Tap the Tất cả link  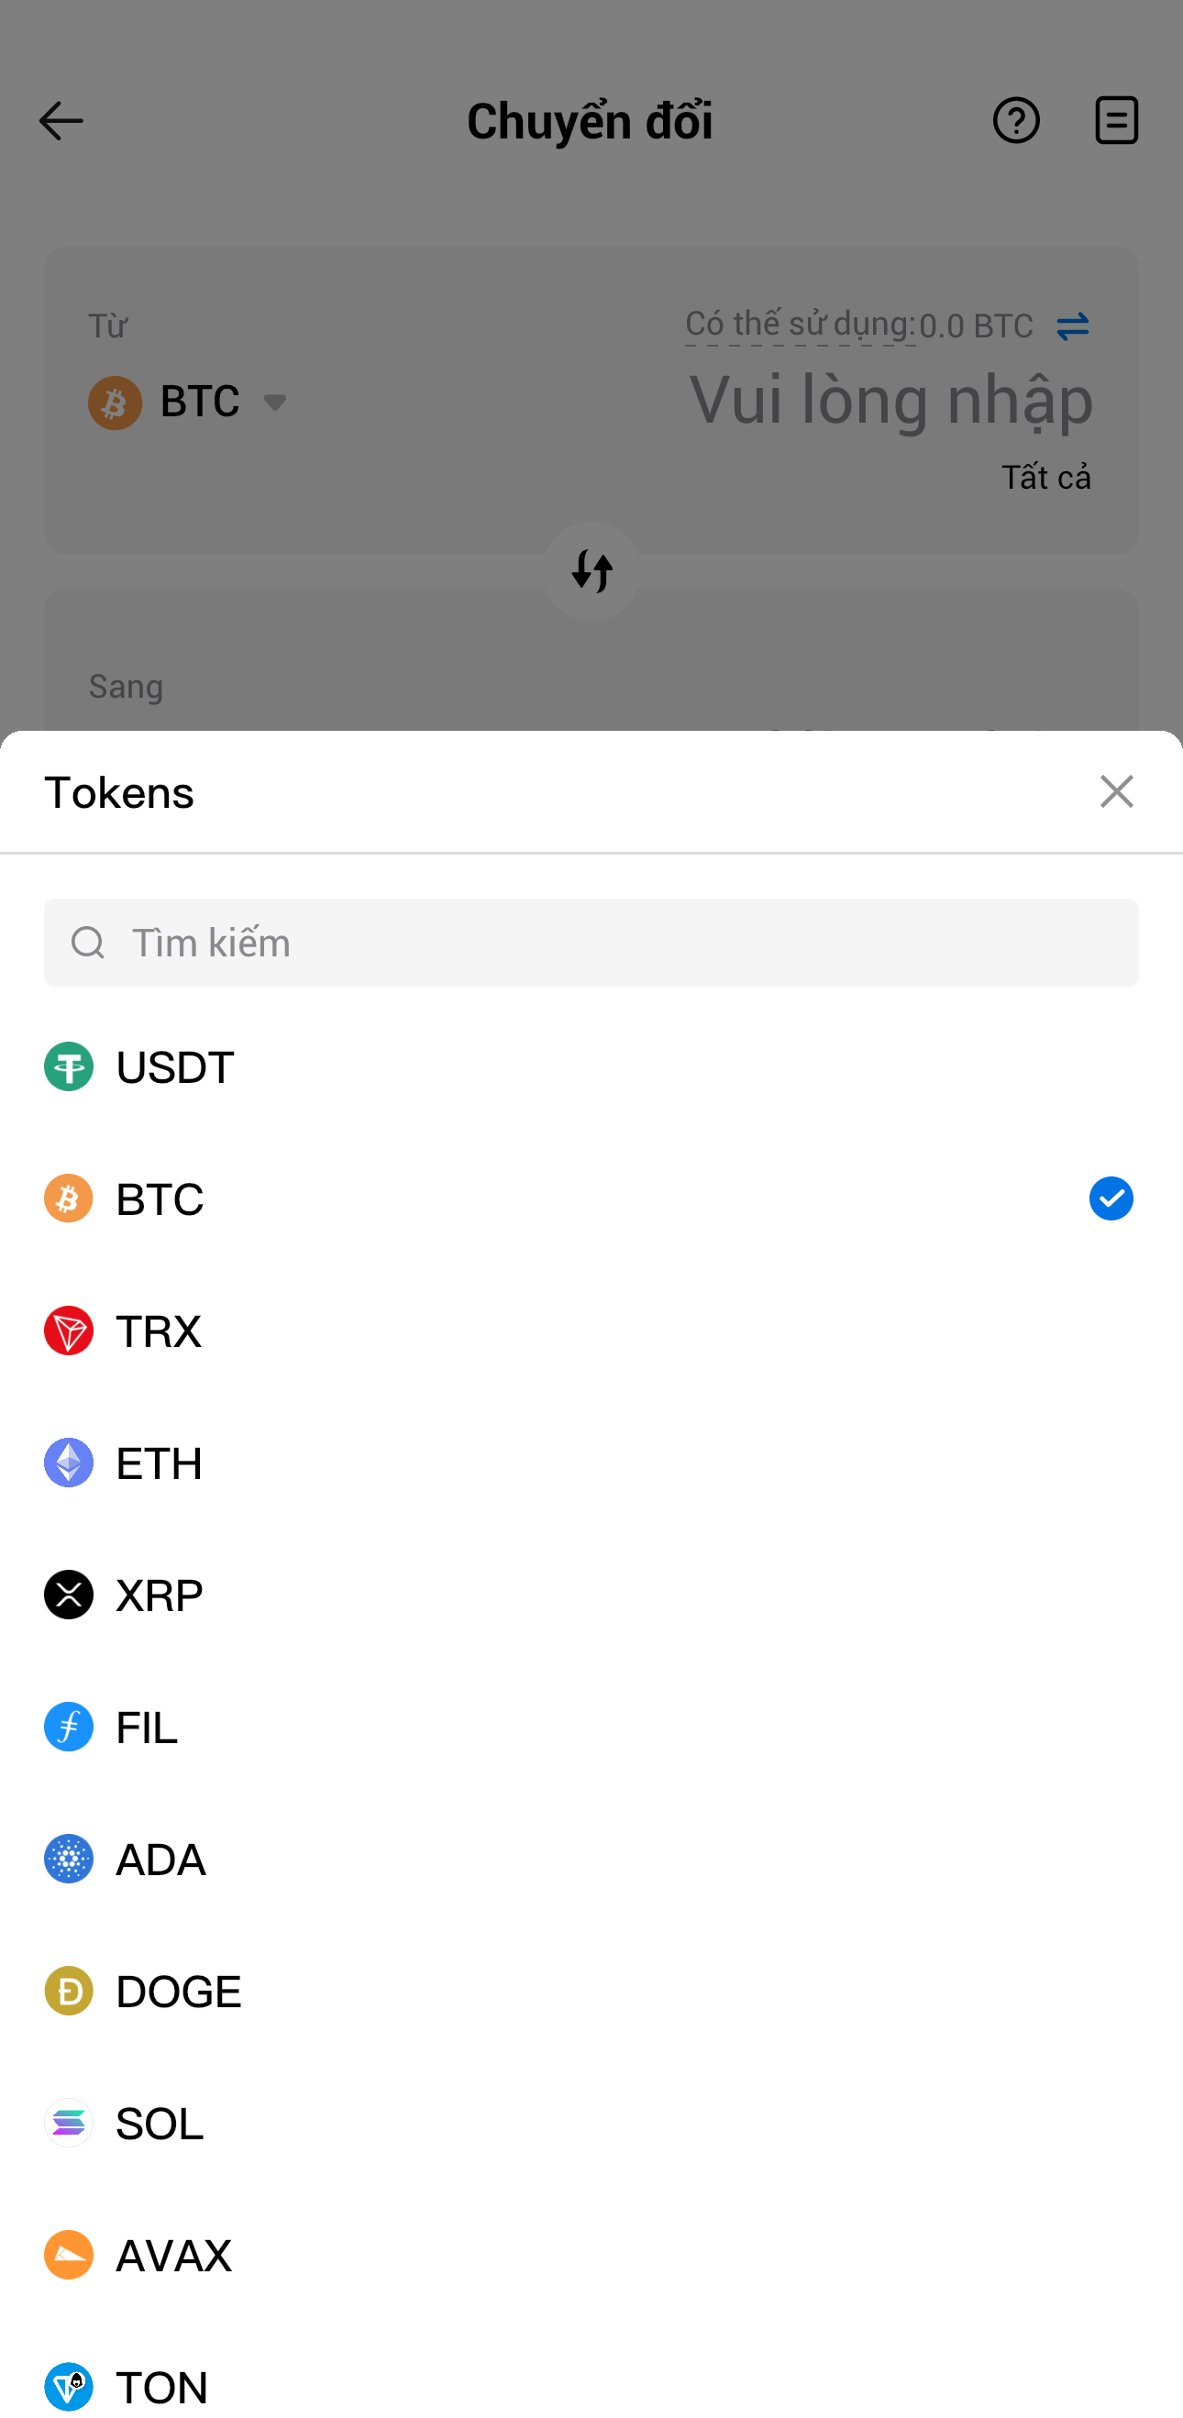point(1045,478)
